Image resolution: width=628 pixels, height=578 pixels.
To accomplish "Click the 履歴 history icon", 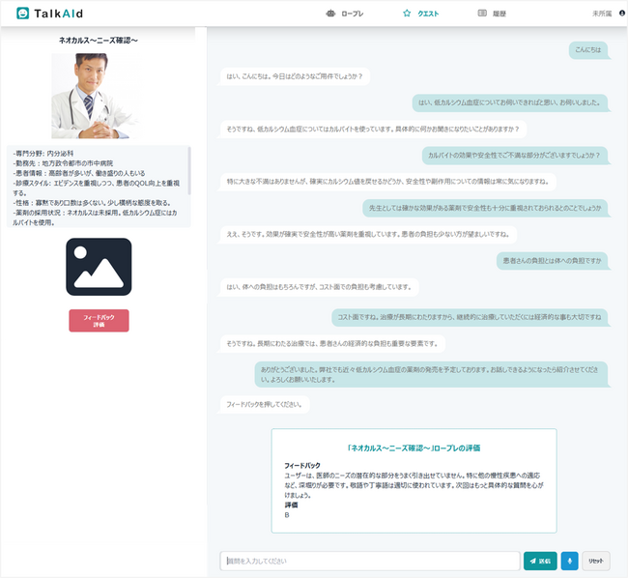I will tap(482, 14).
